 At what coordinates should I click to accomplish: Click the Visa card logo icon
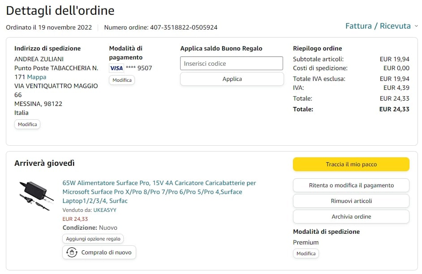click(x=116, y=68)
